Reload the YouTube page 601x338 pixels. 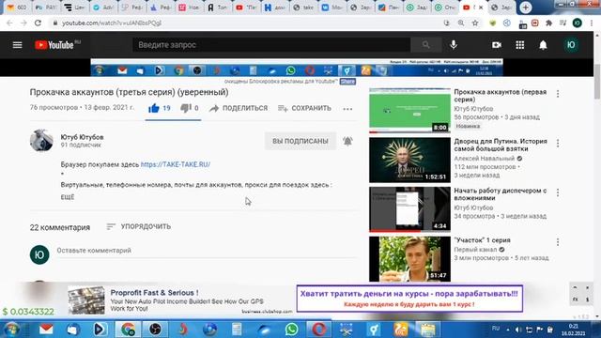tap(38, 23)
